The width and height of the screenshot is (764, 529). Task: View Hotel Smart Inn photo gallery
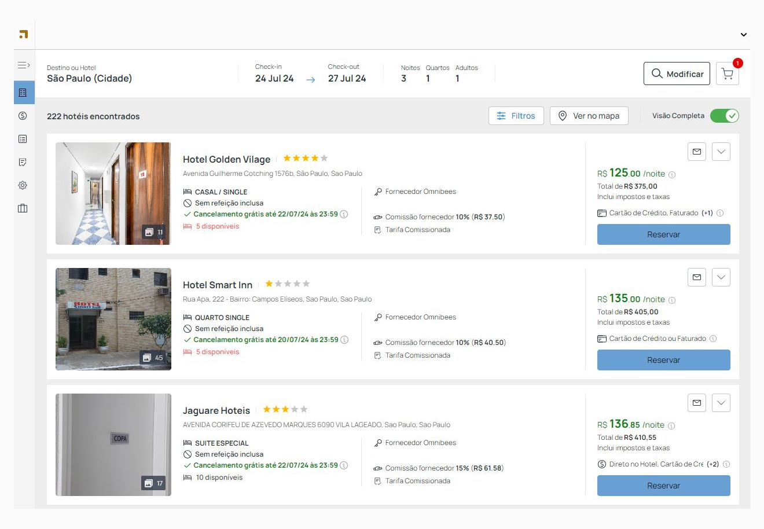coord(153,358)
